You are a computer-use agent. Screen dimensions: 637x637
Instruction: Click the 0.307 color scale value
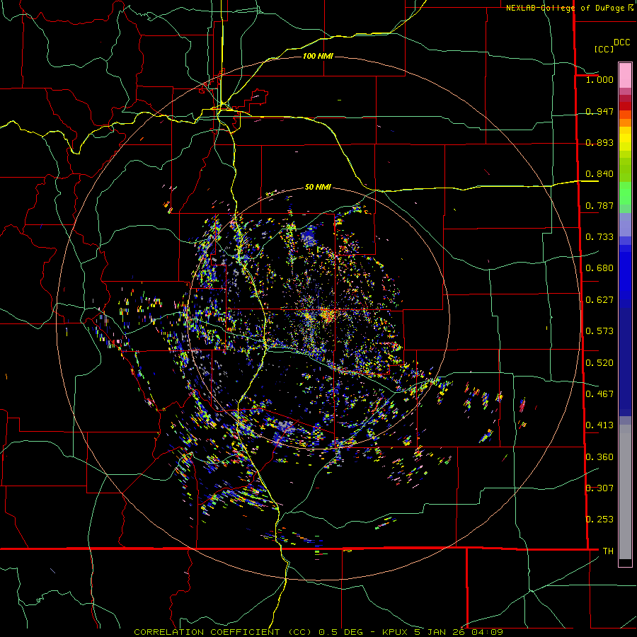(599, 488)
